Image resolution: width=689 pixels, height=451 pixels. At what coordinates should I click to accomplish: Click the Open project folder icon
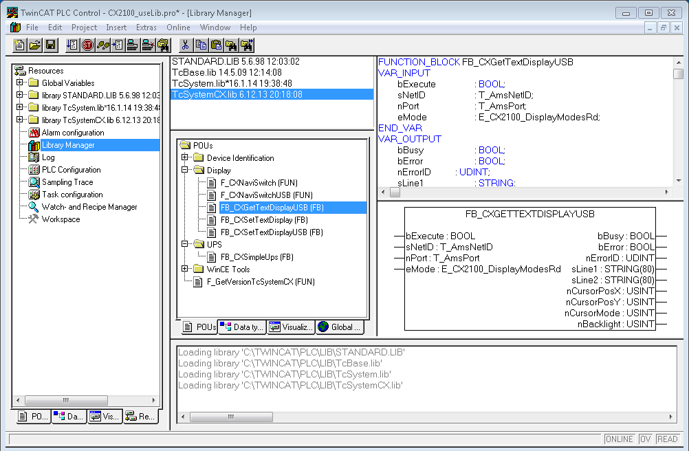(x=34, y=45)
